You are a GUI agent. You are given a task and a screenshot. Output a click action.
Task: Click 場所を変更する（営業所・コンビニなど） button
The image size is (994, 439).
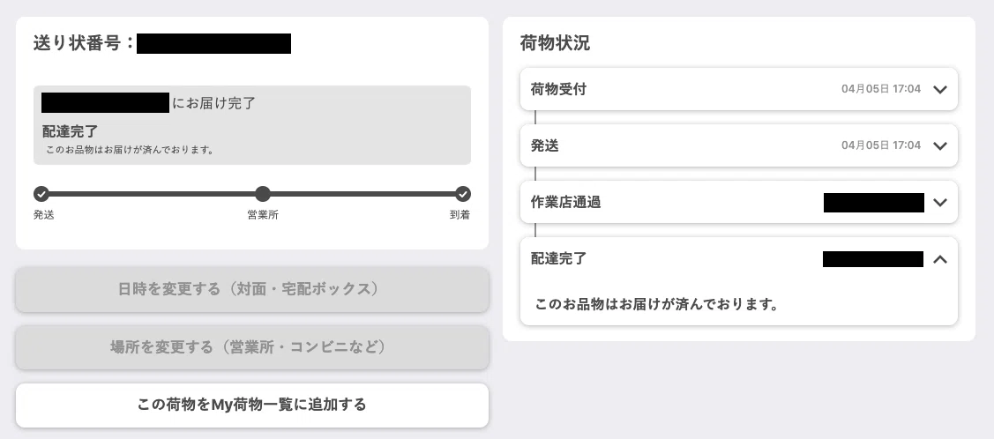tap(252, 347)
